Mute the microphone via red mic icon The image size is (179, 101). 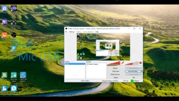click(x=123, y=63)
